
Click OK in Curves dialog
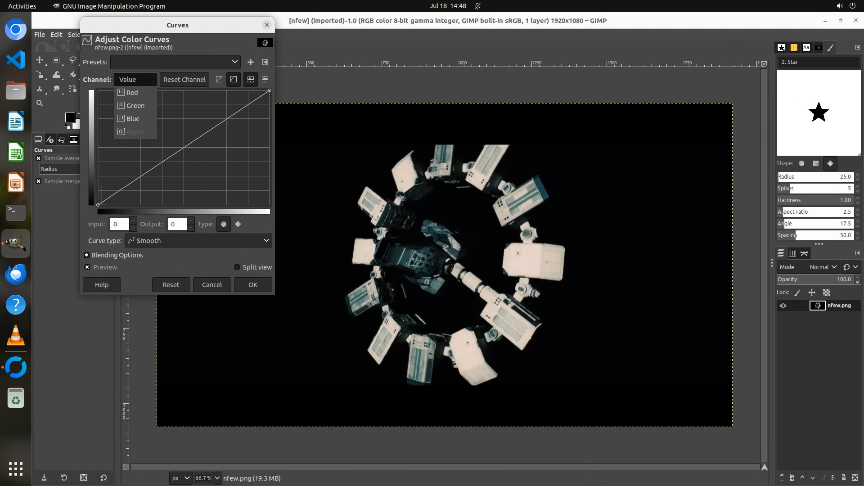[253, 285]
